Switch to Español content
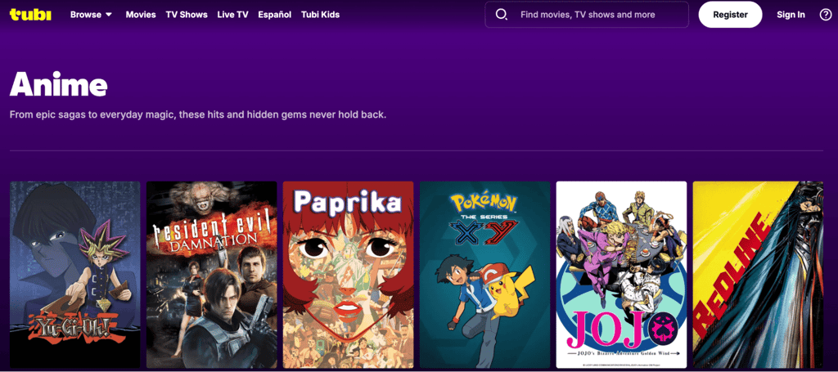The width and height of the screenshot is (838, 372). click(275, 15)
